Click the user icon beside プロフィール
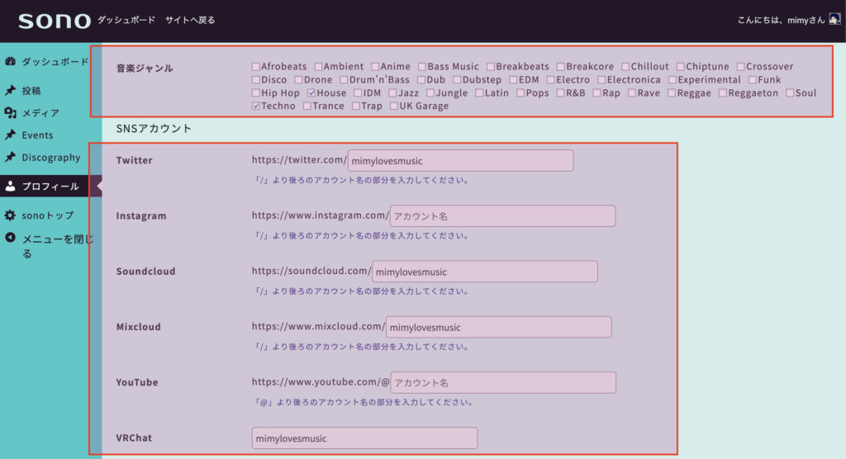The height and width of the screenshot is (459, 846). coord(10,187)
